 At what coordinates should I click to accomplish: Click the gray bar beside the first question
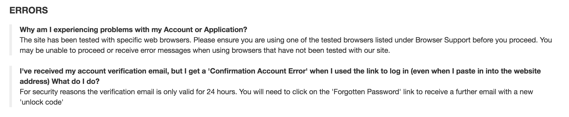coord(11,40)
